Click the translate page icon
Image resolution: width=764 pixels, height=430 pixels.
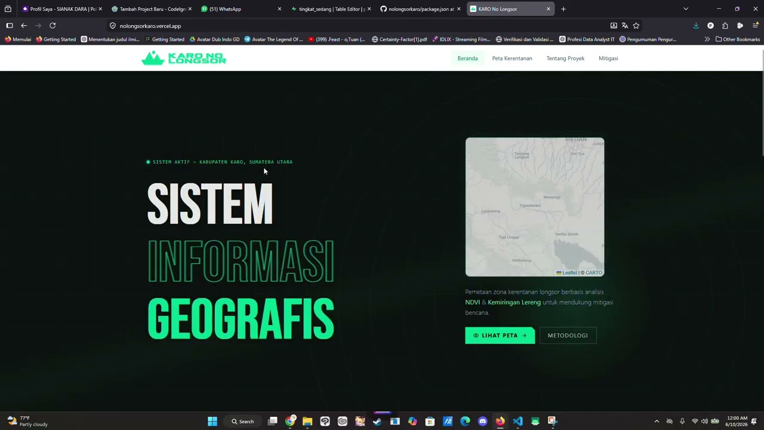625,26
